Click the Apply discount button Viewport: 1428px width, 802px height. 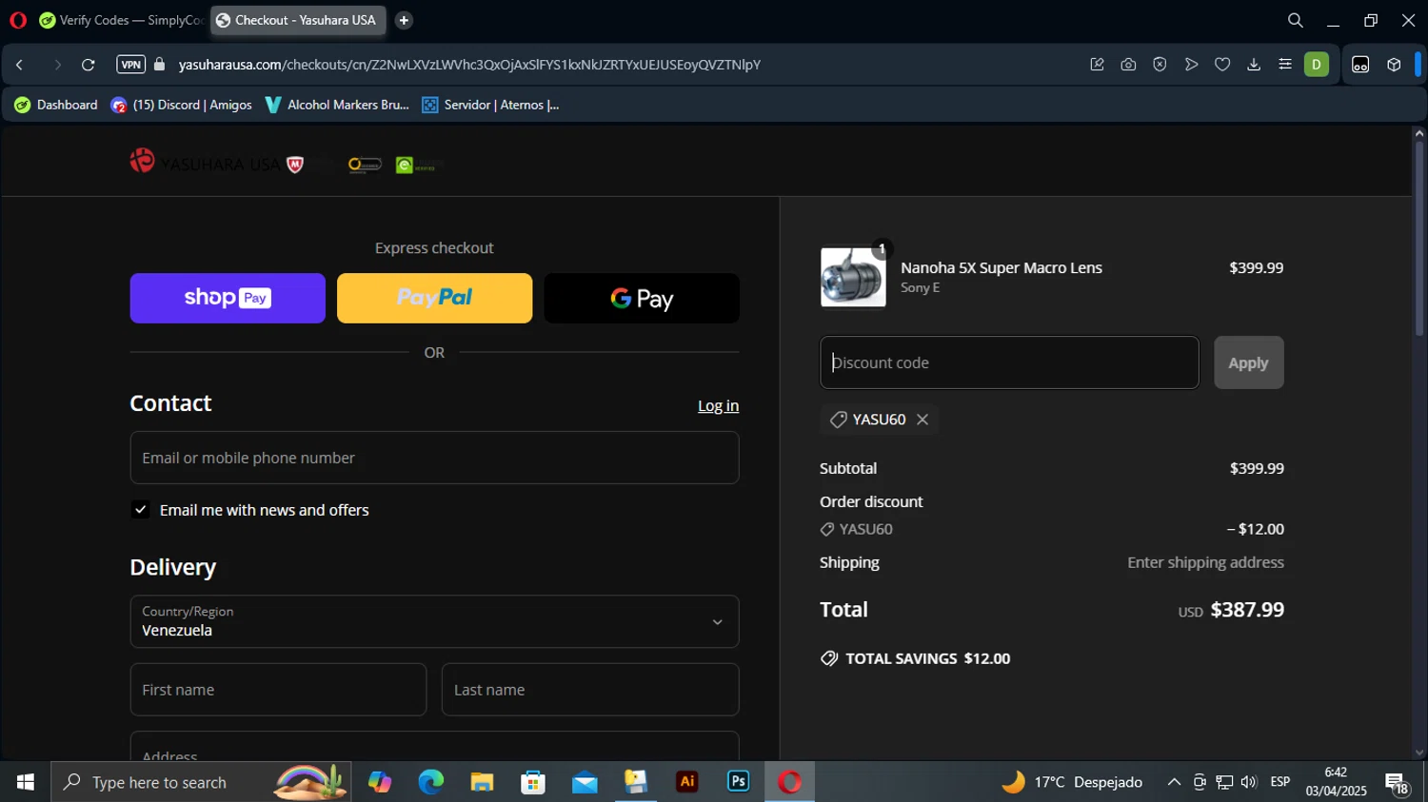coord(1248,362)
